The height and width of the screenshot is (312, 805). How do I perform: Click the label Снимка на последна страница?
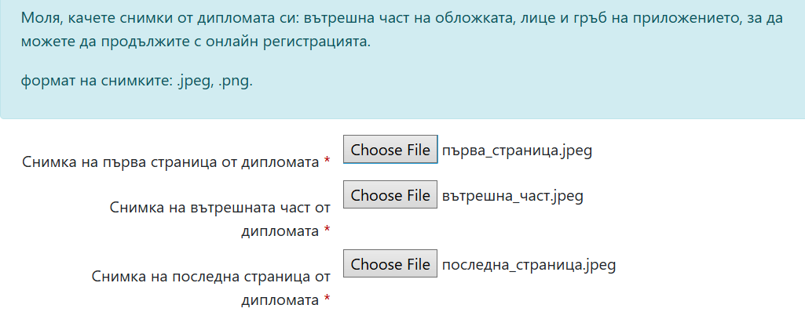[210, 288]
